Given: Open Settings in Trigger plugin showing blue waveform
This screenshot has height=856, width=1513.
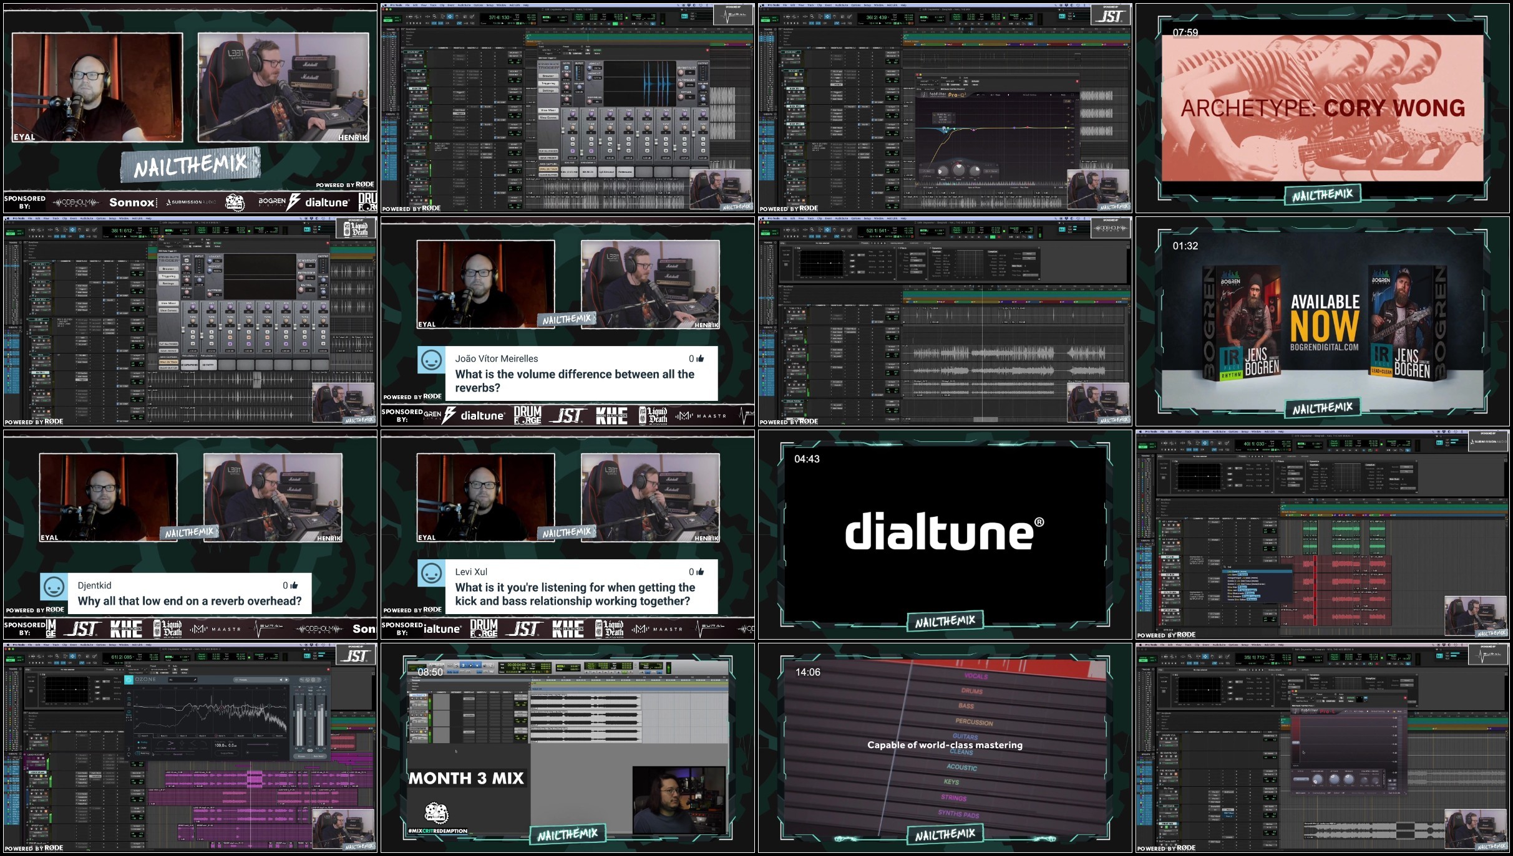Looking at the screenshot, I should [x=548, y=90].
